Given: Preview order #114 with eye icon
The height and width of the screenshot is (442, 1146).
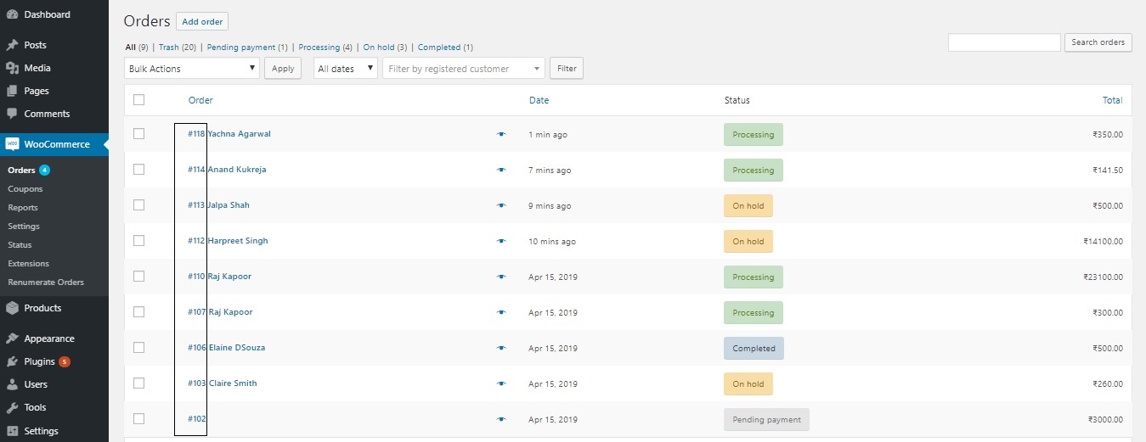Looking at the screenshot, I should pos(501,171).
